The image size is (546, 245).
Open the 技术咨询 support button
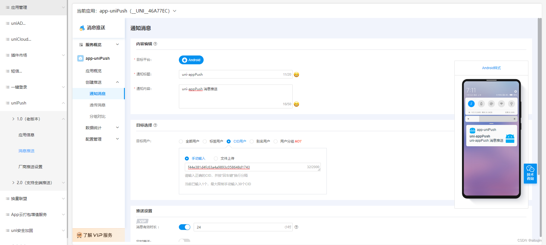pyautogui.click(x=530, y=174)
